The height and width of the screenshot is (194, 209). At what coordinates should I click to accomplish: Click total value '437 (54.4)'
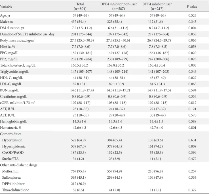[x=78, y=22]
